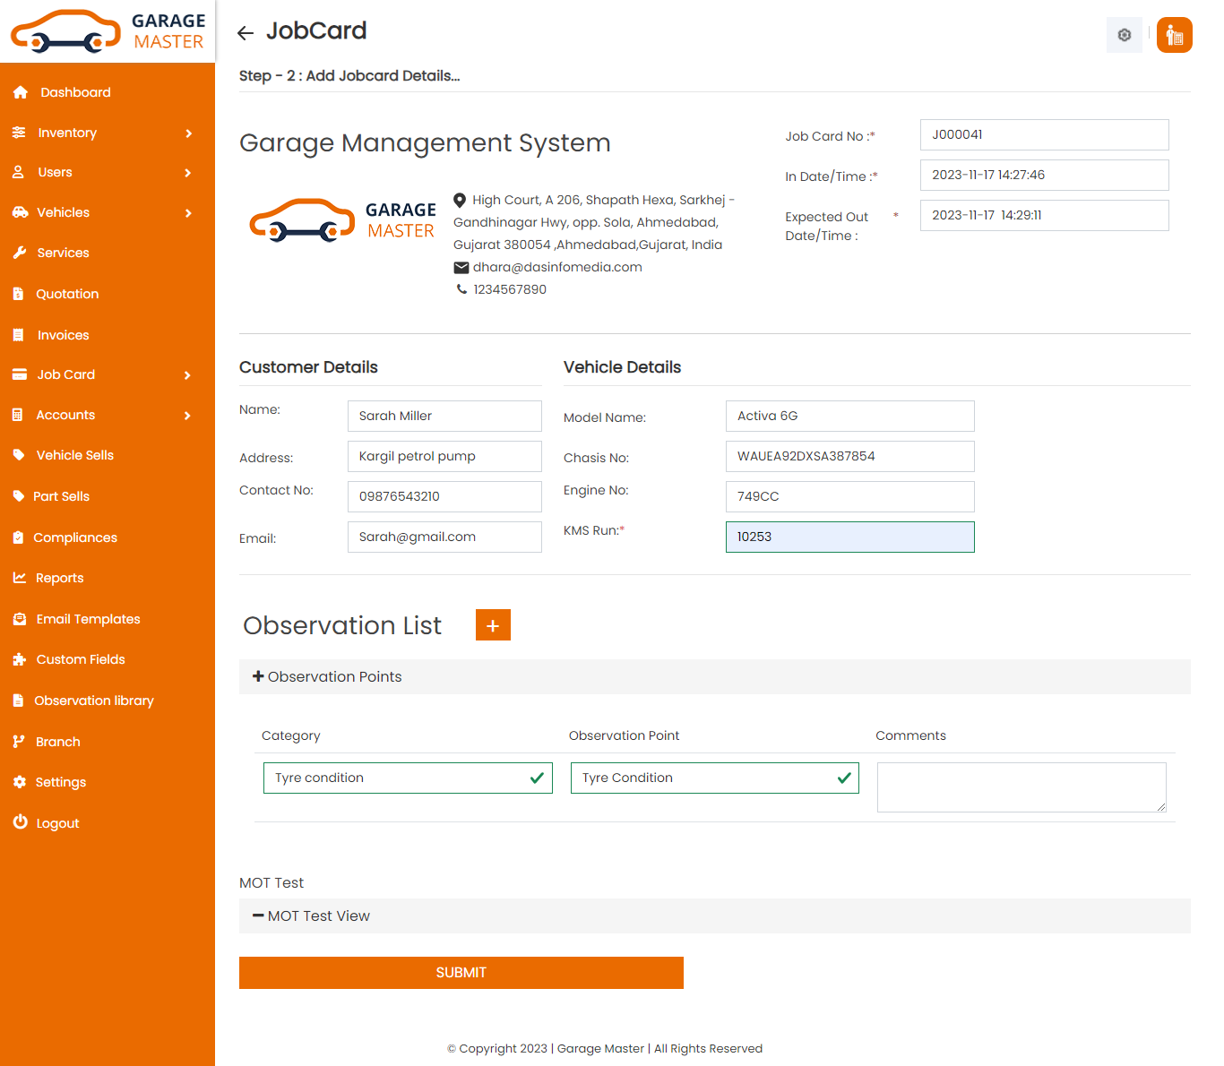1224x1066 pixels.
Task: Click the Compliances clipboard icon
Action: coord(18,537)
